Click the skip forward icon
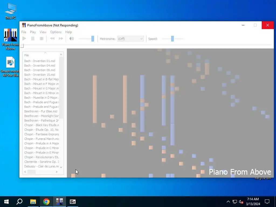The width and height of the screenshot is (276, 207). point(61,39)
